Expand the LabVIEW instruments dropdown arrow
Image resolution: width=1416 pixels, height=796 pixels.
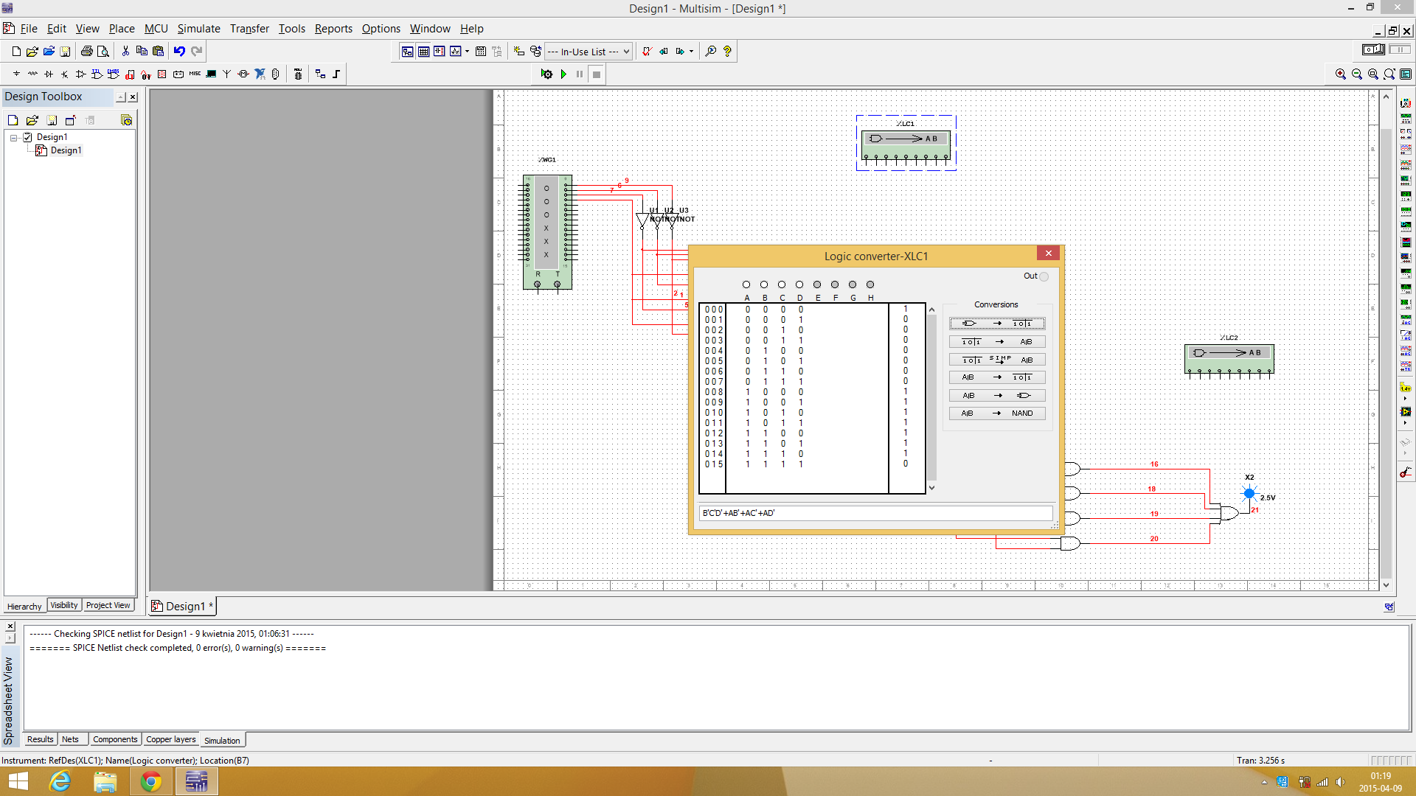(x=1406, y=423)
